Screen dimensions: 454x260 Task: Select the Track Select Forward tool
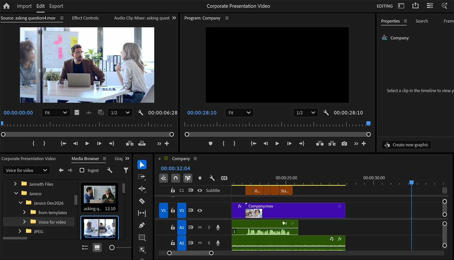142,176
